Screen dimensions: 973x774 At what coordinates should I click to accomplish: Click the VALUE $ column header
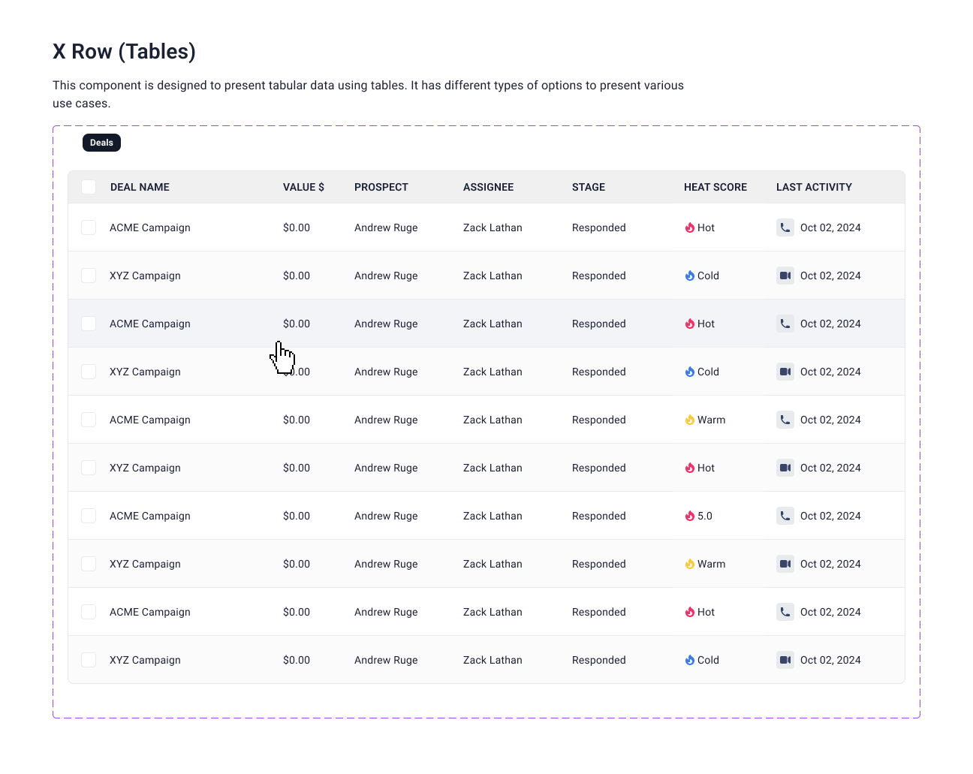pos(303,187)
